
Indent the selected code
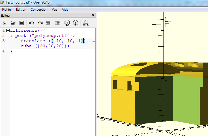57,23
